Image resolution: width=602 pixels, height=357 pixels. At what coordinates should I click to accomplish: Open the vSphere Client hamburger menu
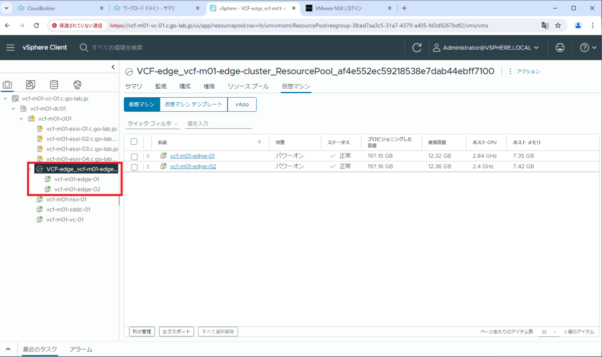pyautogui.click(x=11, y=48)
